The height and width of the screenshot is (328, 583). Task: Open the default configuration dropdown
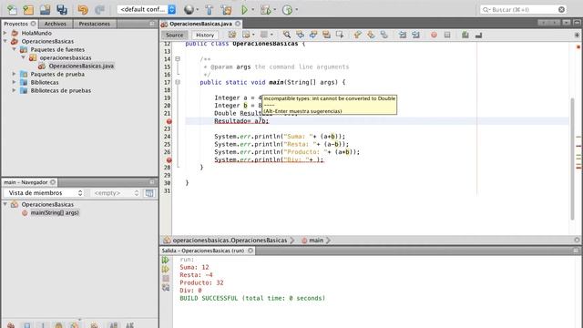tap(147, 9)
